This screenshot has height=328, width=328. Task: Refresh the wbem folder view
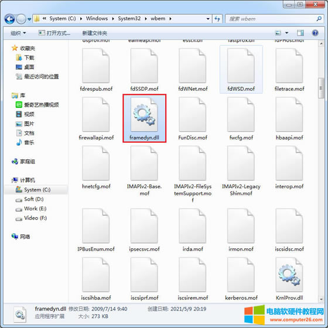pos(217,19)
